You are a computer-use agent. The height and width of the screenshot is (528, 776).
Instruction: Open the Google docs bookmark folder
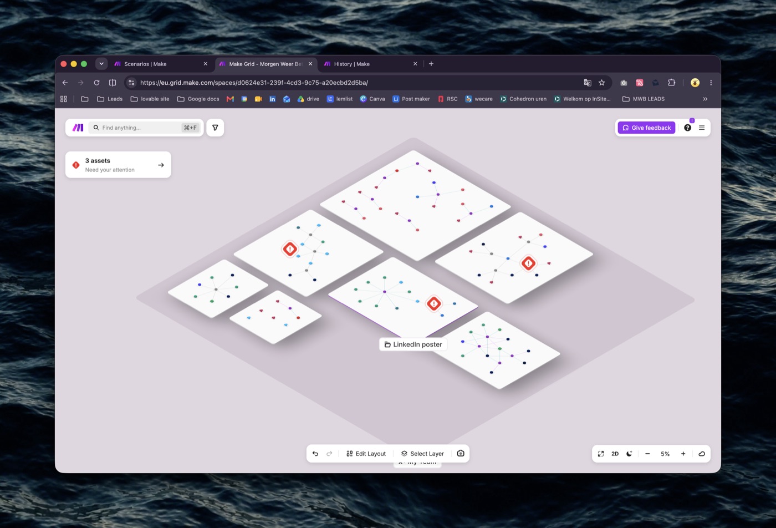198,99
